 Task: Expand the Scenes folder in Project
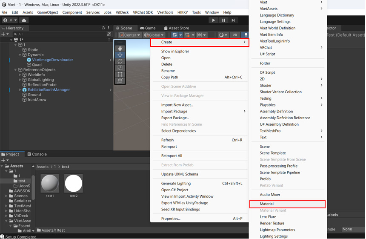pos(6,196)
